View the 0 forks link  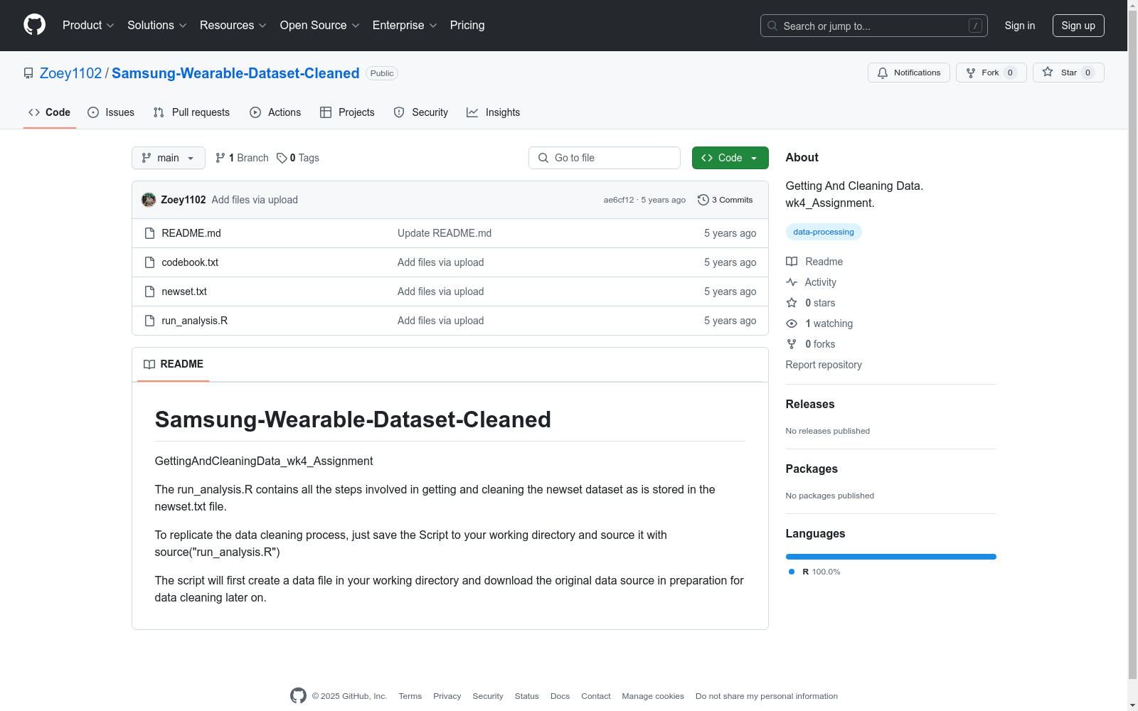811,344
